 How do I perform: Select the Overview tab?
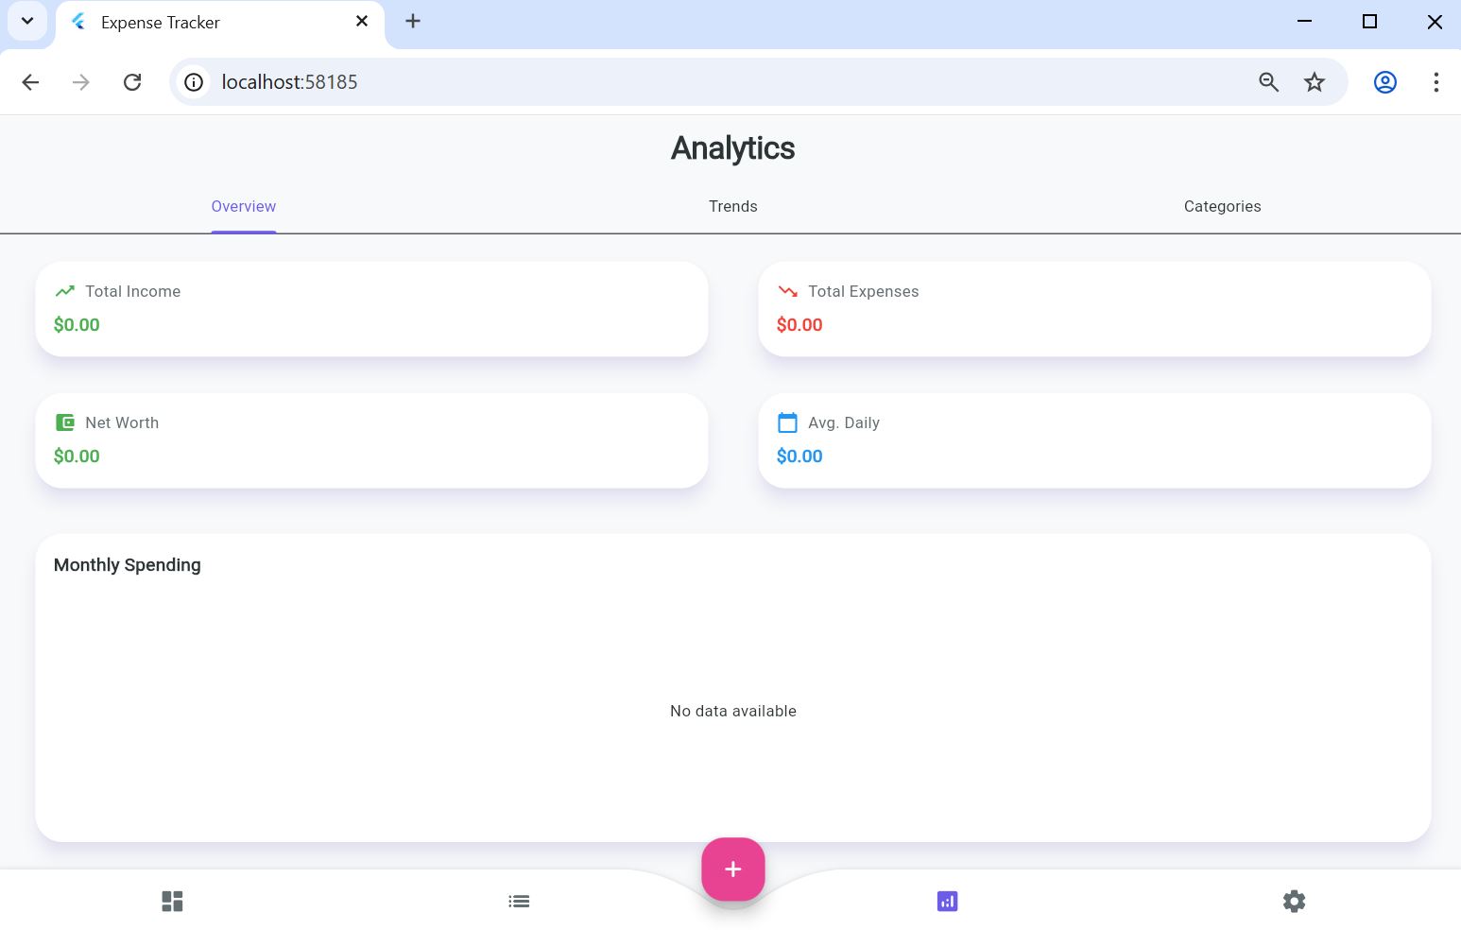(243, 206)
